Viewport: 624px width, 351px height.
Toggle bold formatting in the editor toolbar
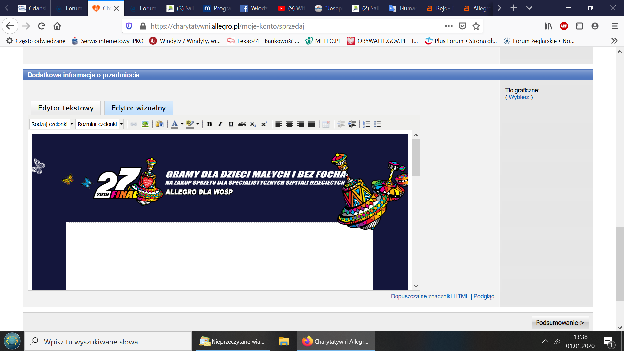point(209,124)
